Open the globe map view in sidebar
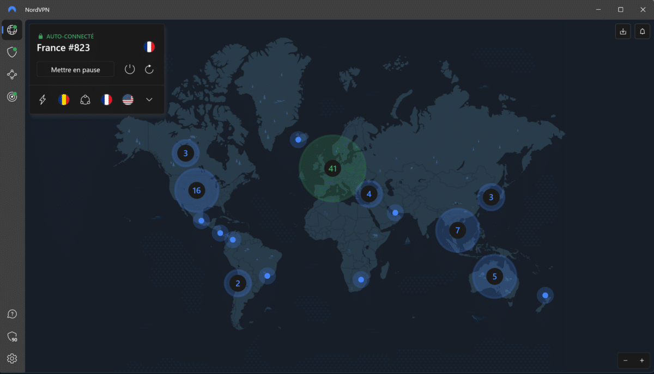654x374 pixels. (x=12, y=30)
